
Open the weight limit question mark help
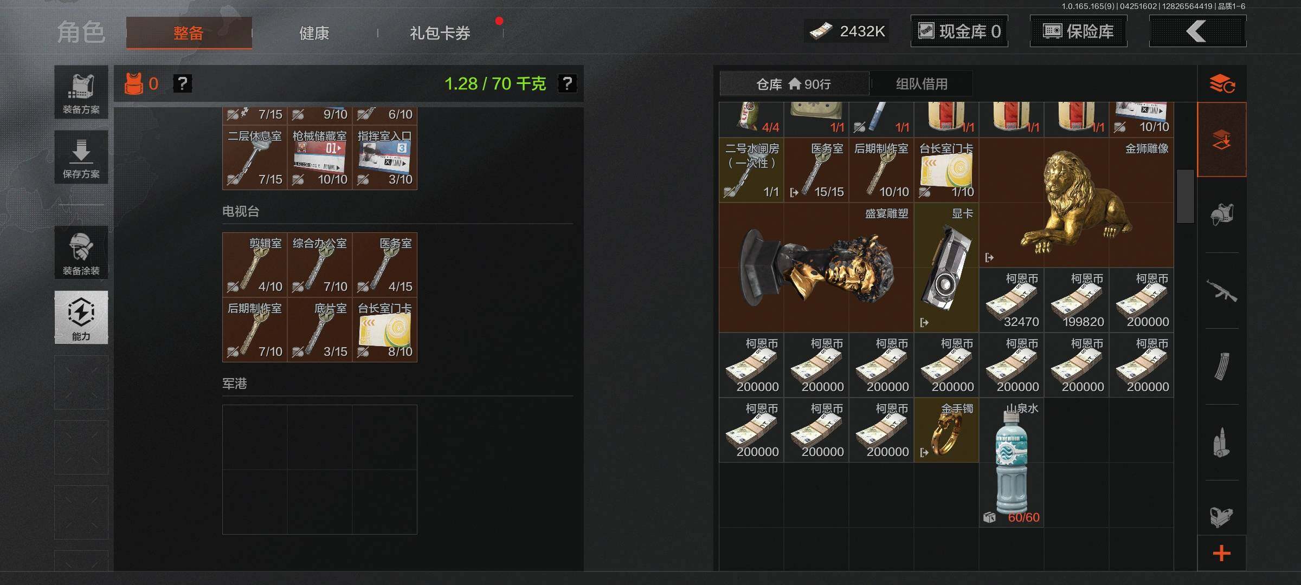click(567, 83)
